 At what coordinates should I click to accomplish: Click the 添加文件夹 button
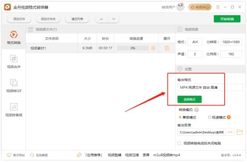tap(48, 19)
